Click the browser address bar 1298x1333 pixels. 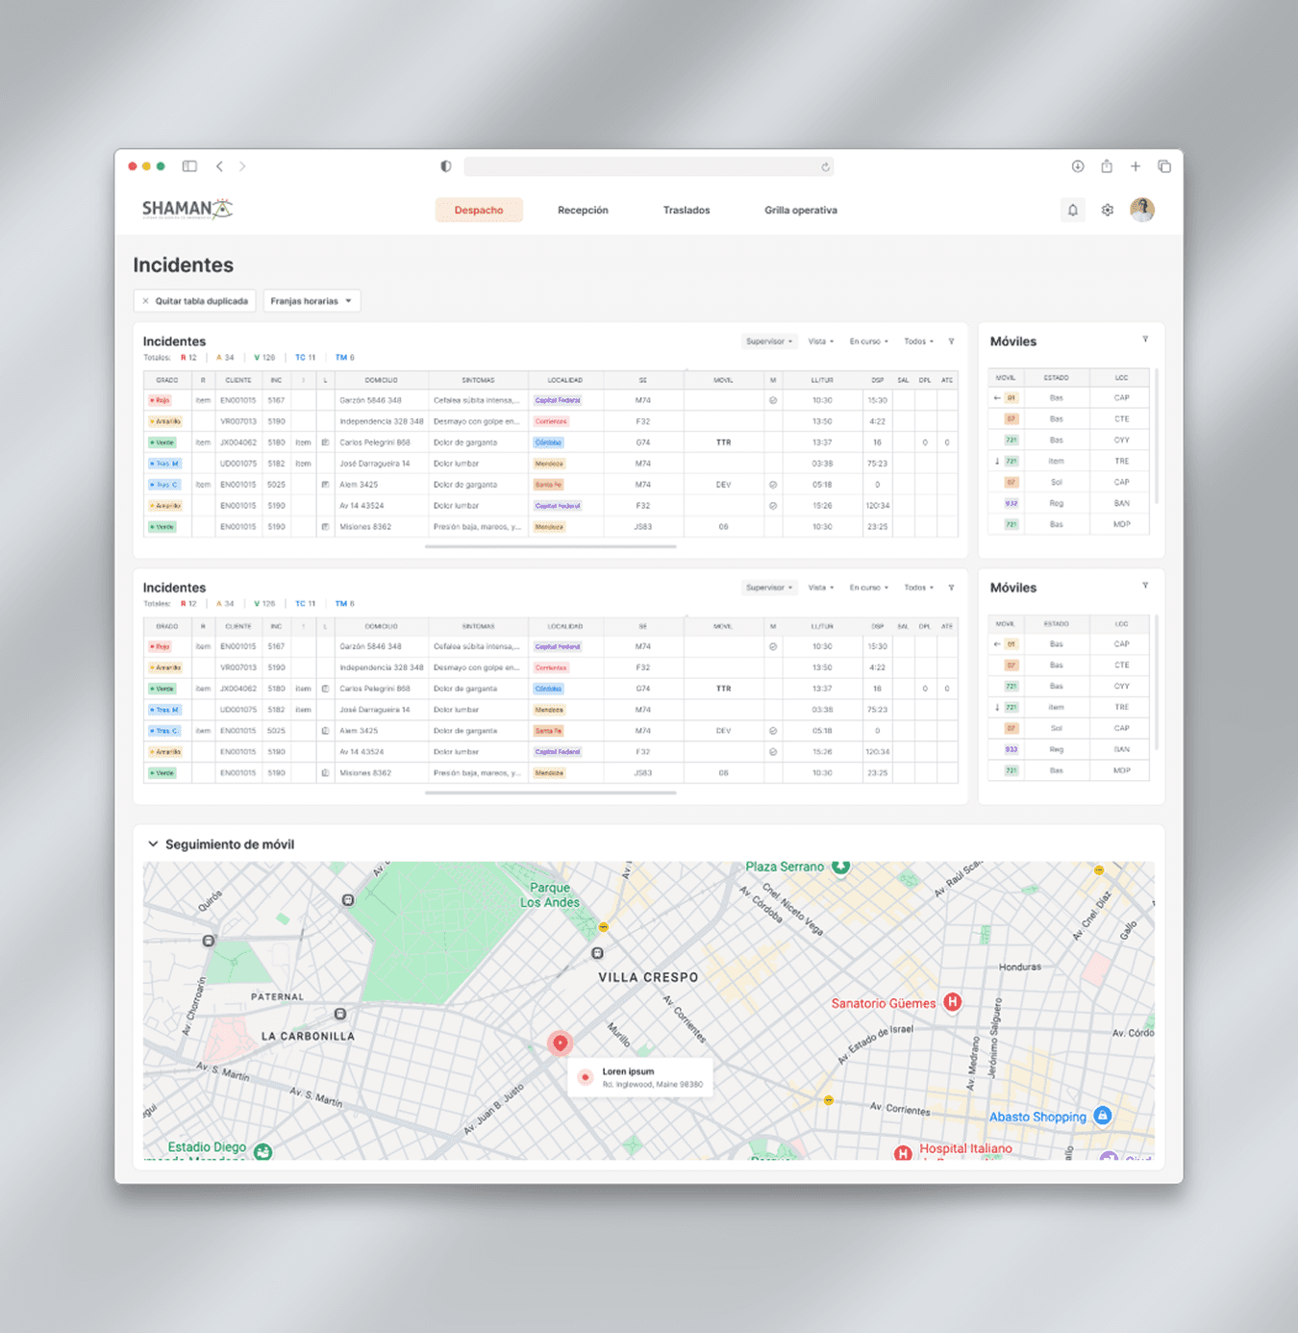tap(648, 166)
